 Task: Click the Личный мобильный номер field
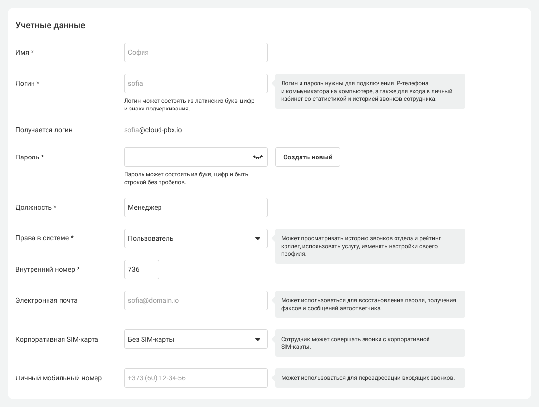click(195, 378)
